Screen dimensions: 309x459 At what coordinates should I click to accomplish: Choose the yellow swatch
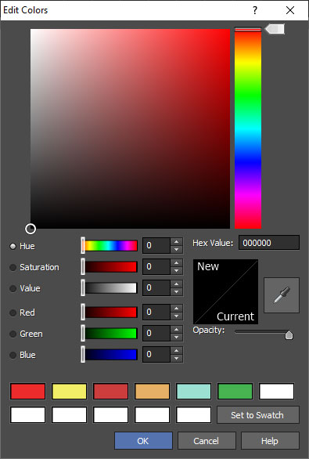coord(70,392)
